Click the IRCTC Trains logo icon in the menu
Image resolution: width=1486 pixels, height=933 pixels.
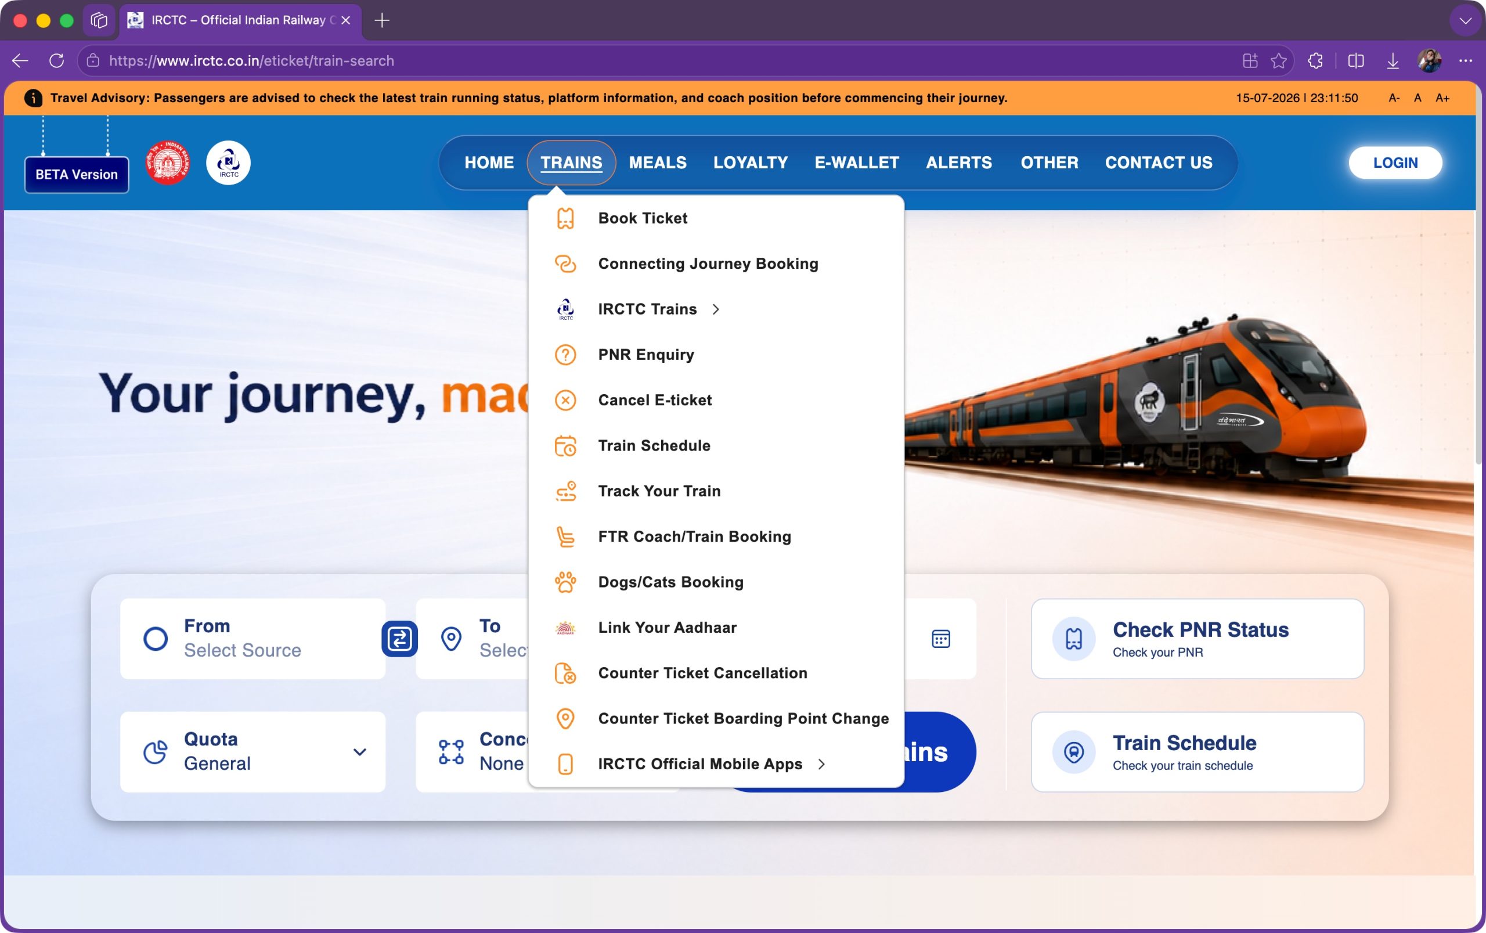point(565,309)
